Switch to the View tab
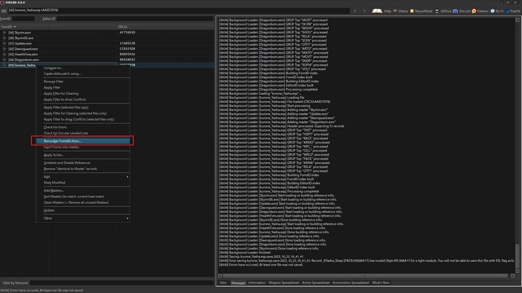This screenshot has width=522, height=293. point(223,283)
